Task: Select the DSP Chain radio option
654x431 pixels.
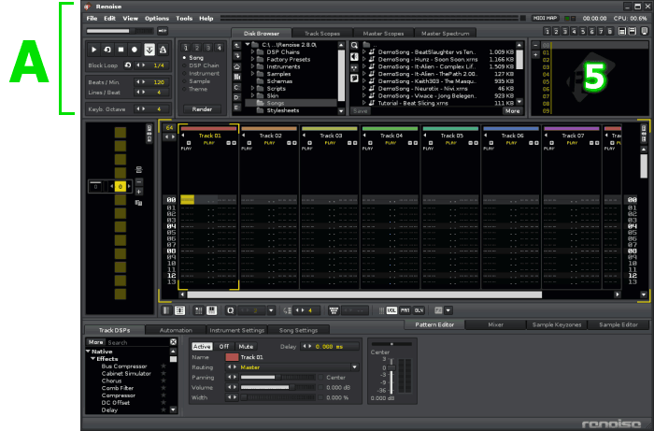Action: [x=201, y=65]
